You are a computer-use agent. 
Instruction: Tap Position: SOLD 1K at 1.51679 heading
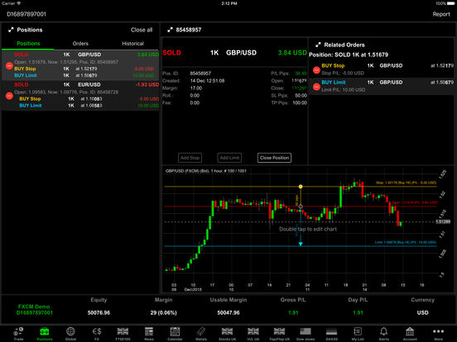(x=349, y=55)
